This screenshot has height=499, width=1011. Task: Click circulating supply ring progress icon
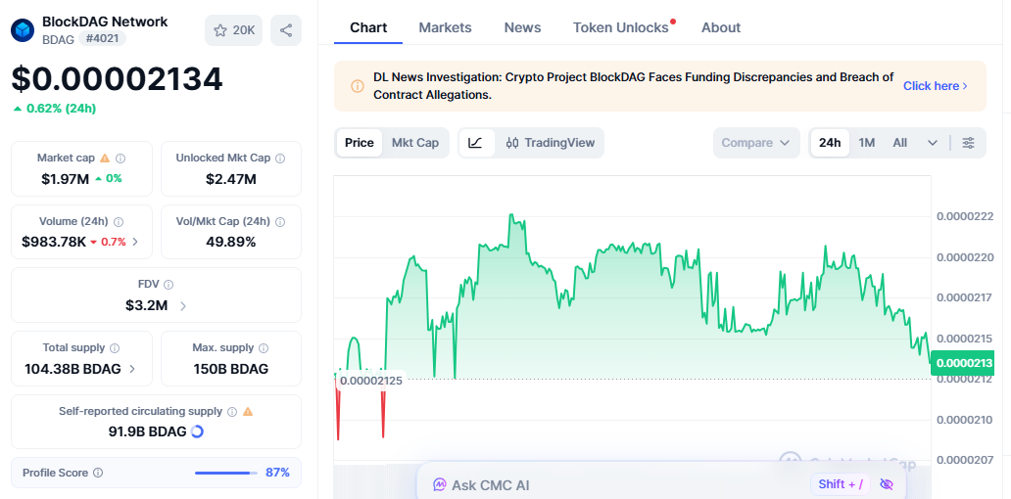click(198, 431)
